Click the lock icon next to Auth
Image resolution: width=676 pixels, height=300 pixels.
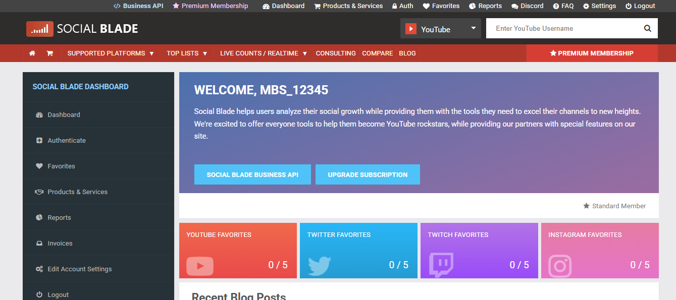[394, 6]
